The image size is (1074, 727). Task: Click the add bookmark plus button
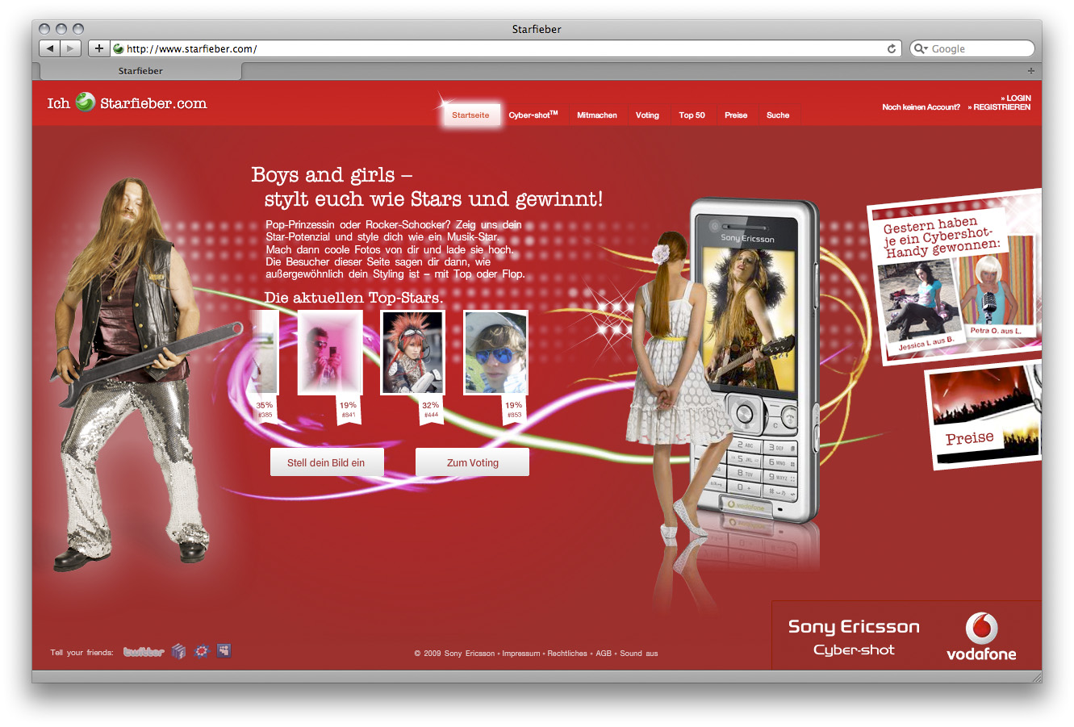point(98,48)
